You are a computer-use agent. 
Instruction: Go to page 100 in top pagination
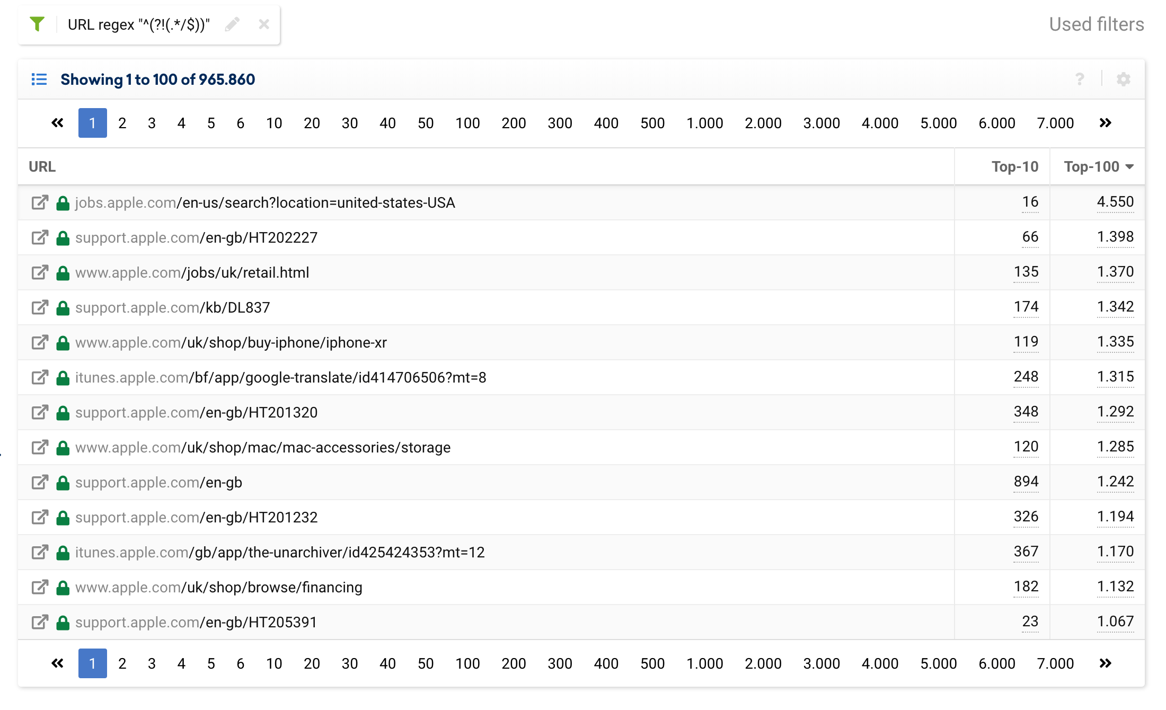click(467, 123)
